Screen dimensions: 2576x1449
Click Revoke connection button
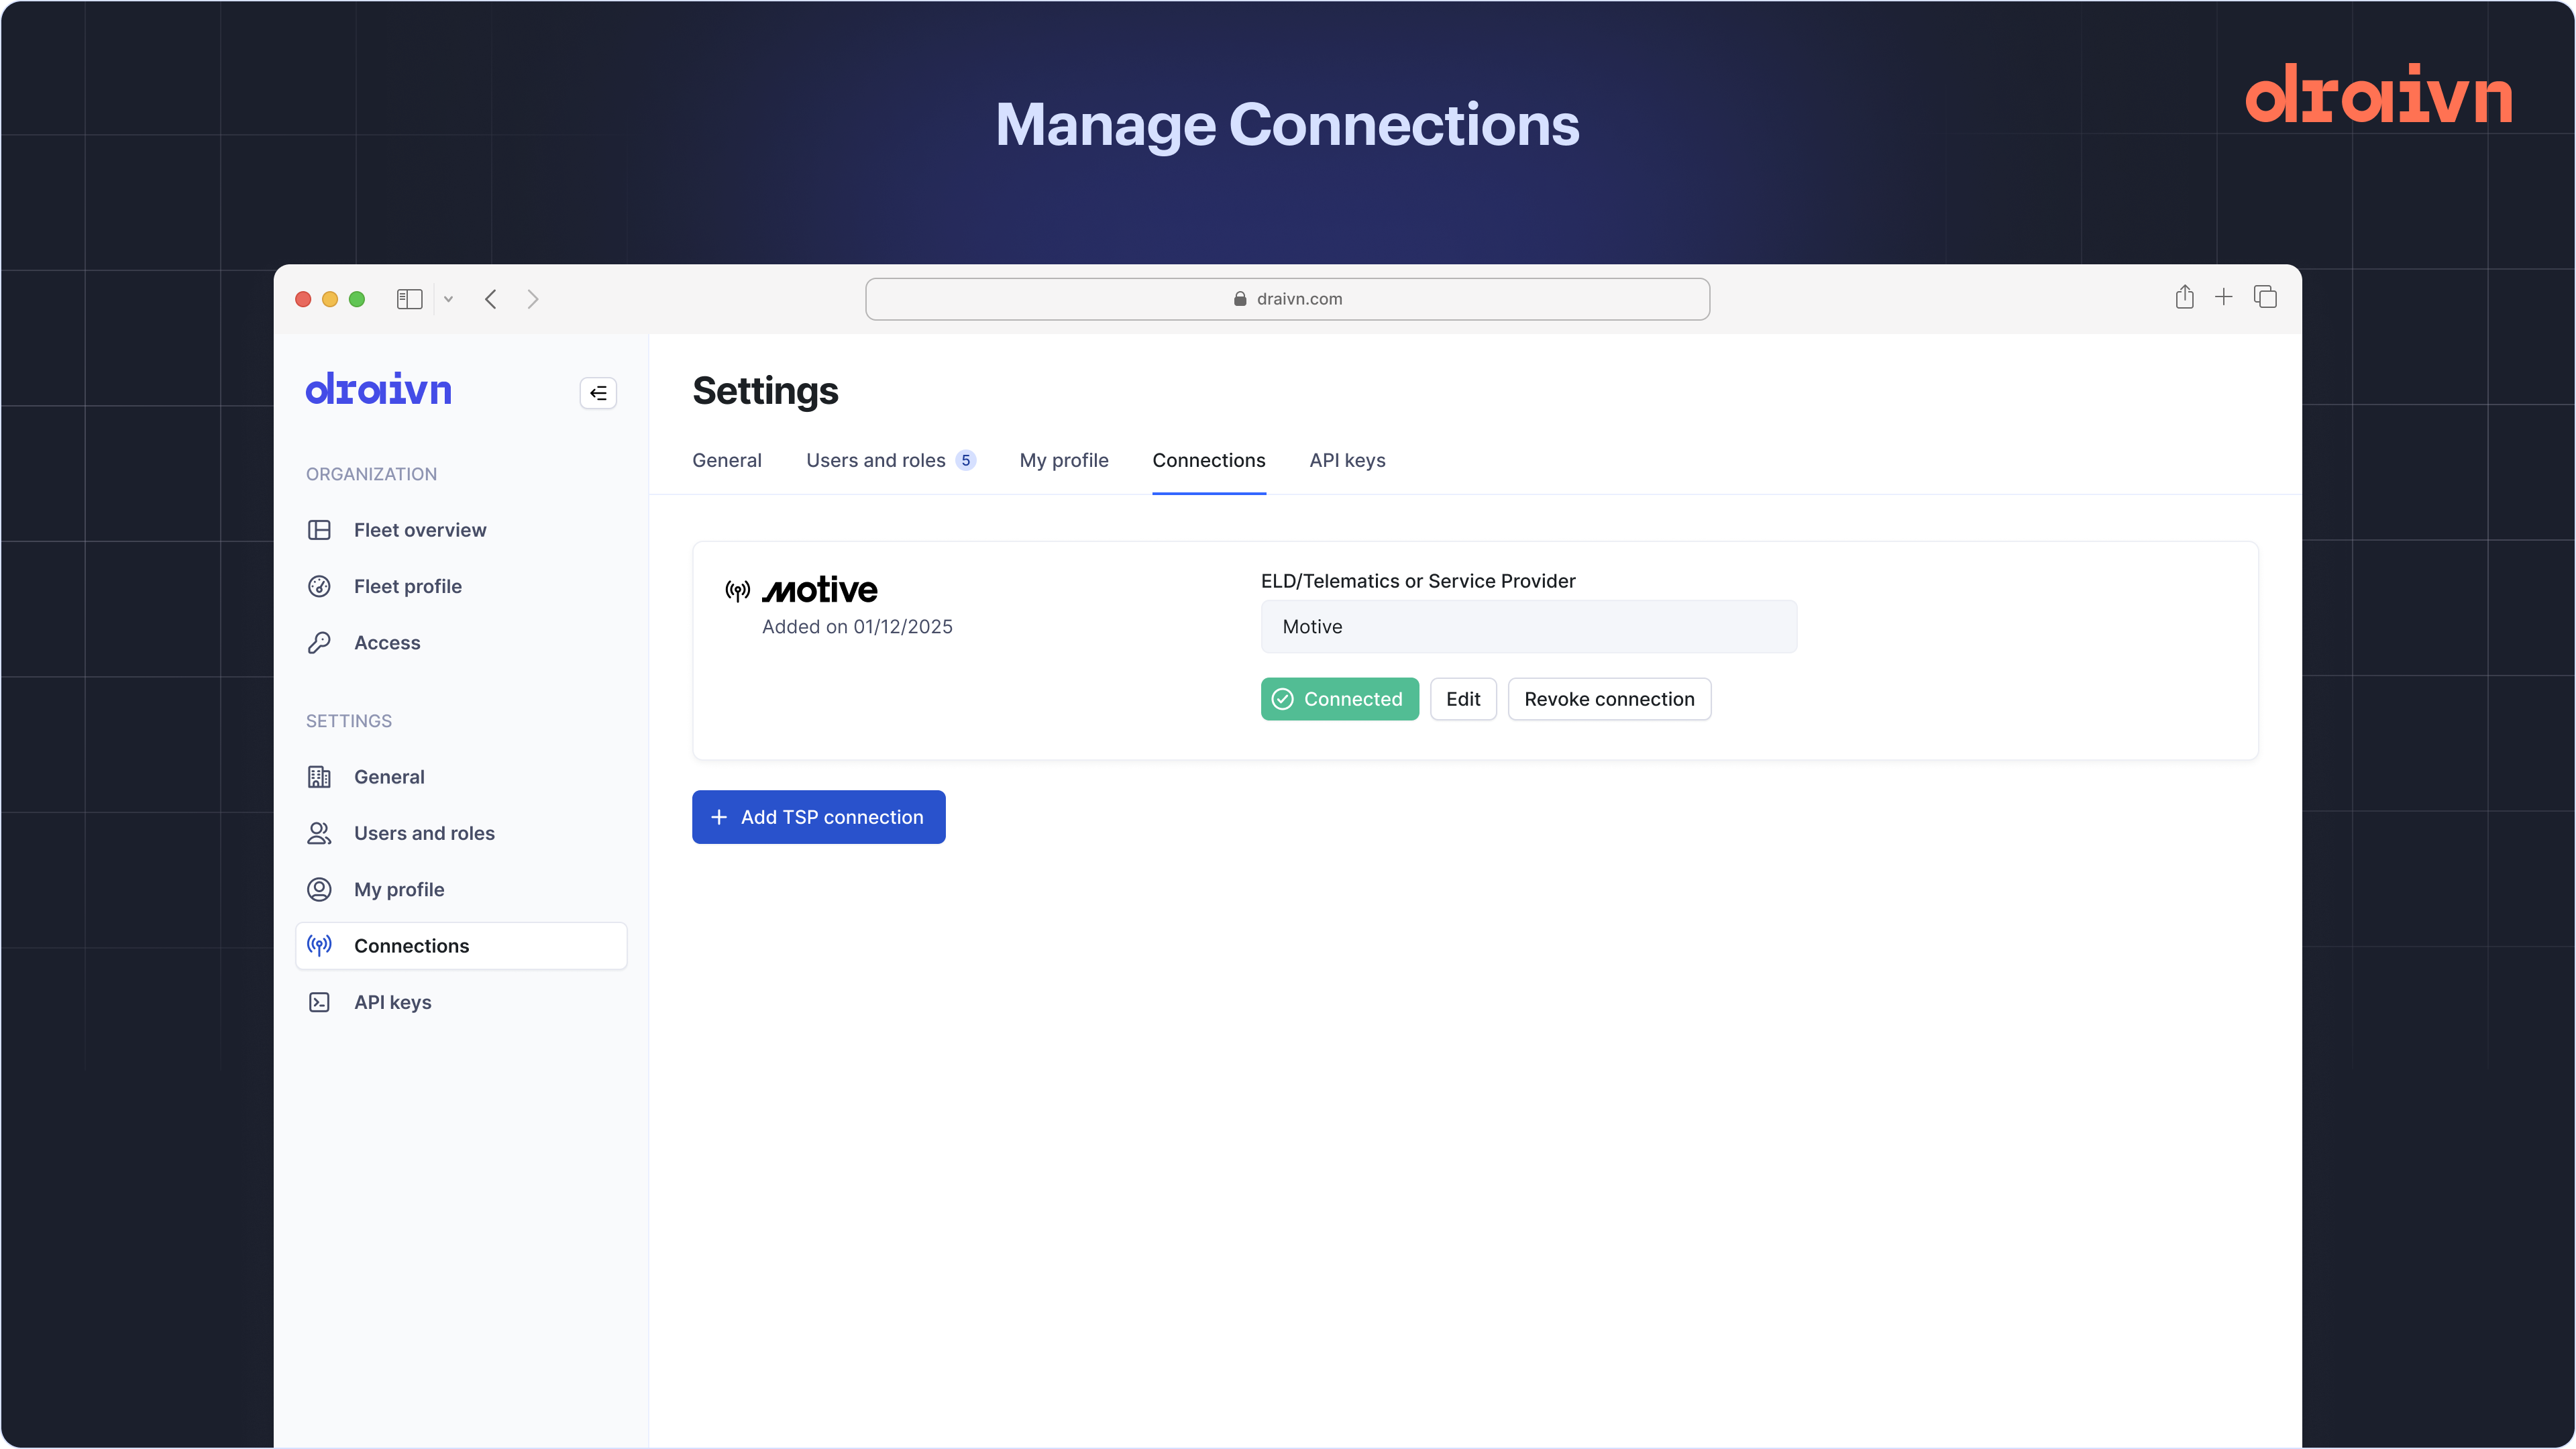(1608, 699)
